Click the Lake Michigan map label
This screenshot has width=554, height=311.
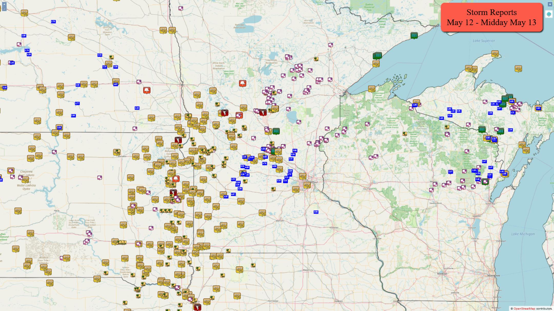coord(523,234)
